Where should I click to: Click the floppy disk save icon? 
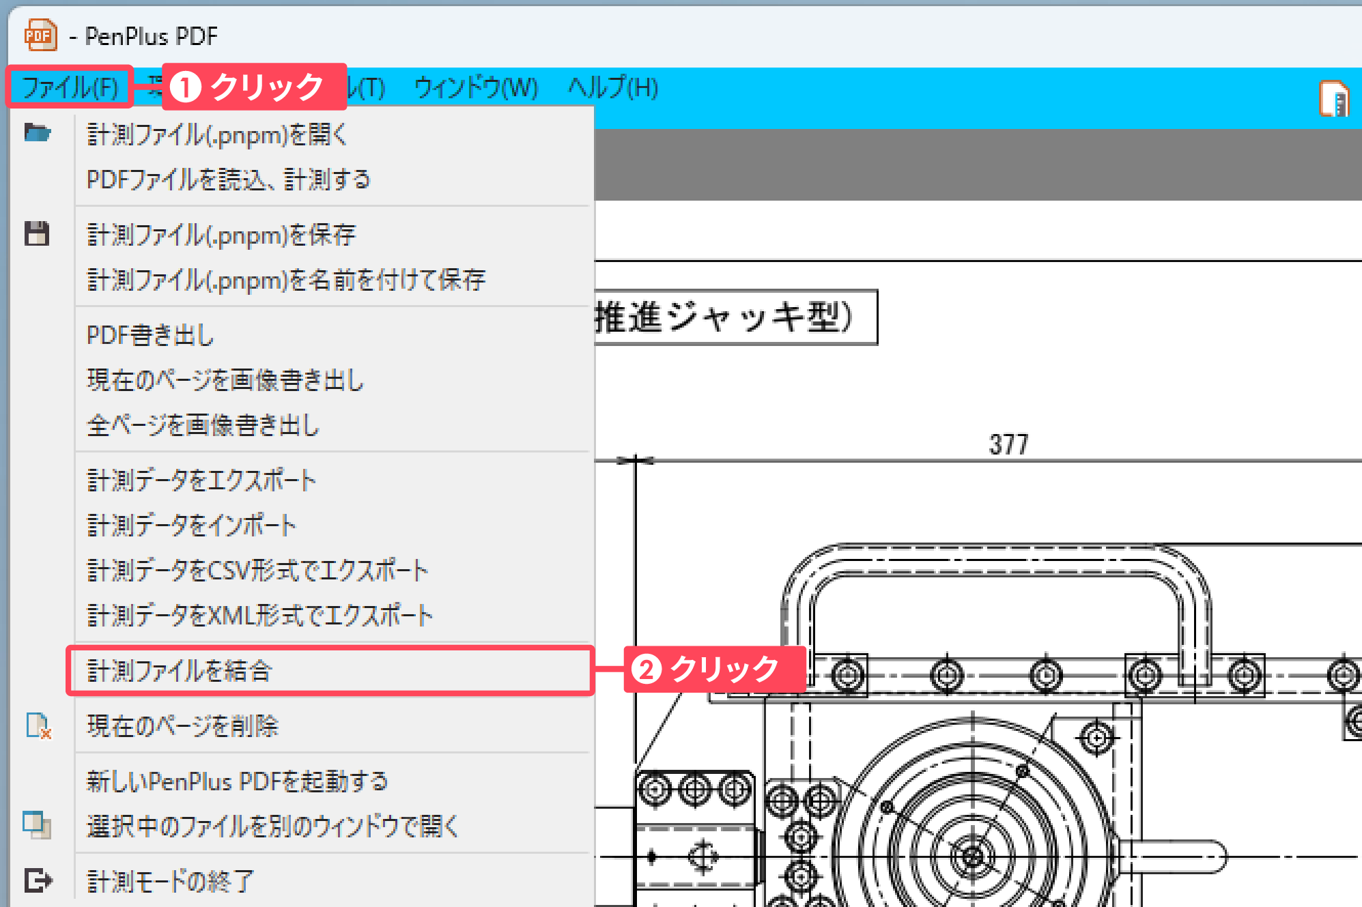tap(37, 233)
